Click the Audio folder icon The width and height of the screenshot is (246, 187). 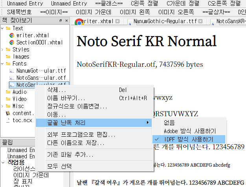(8, 92)
